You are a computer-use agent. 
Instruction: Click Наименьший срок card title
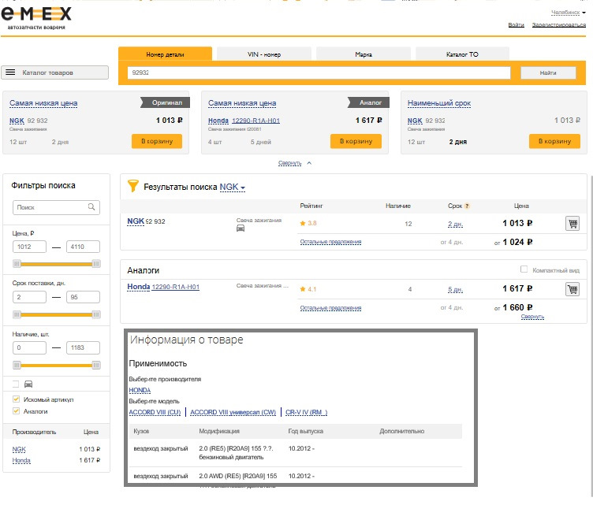(x=439, y=103)
